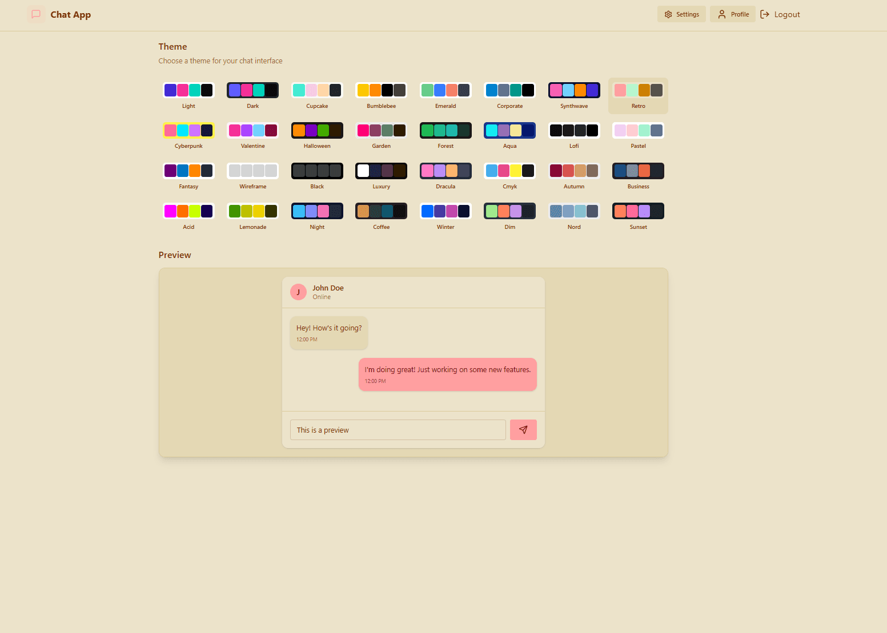Select the Dark theme
This screenshot has height=633, width=887.
(x=252, y=95)
